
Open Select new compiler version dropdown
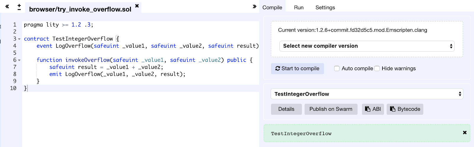click(367, 46)
